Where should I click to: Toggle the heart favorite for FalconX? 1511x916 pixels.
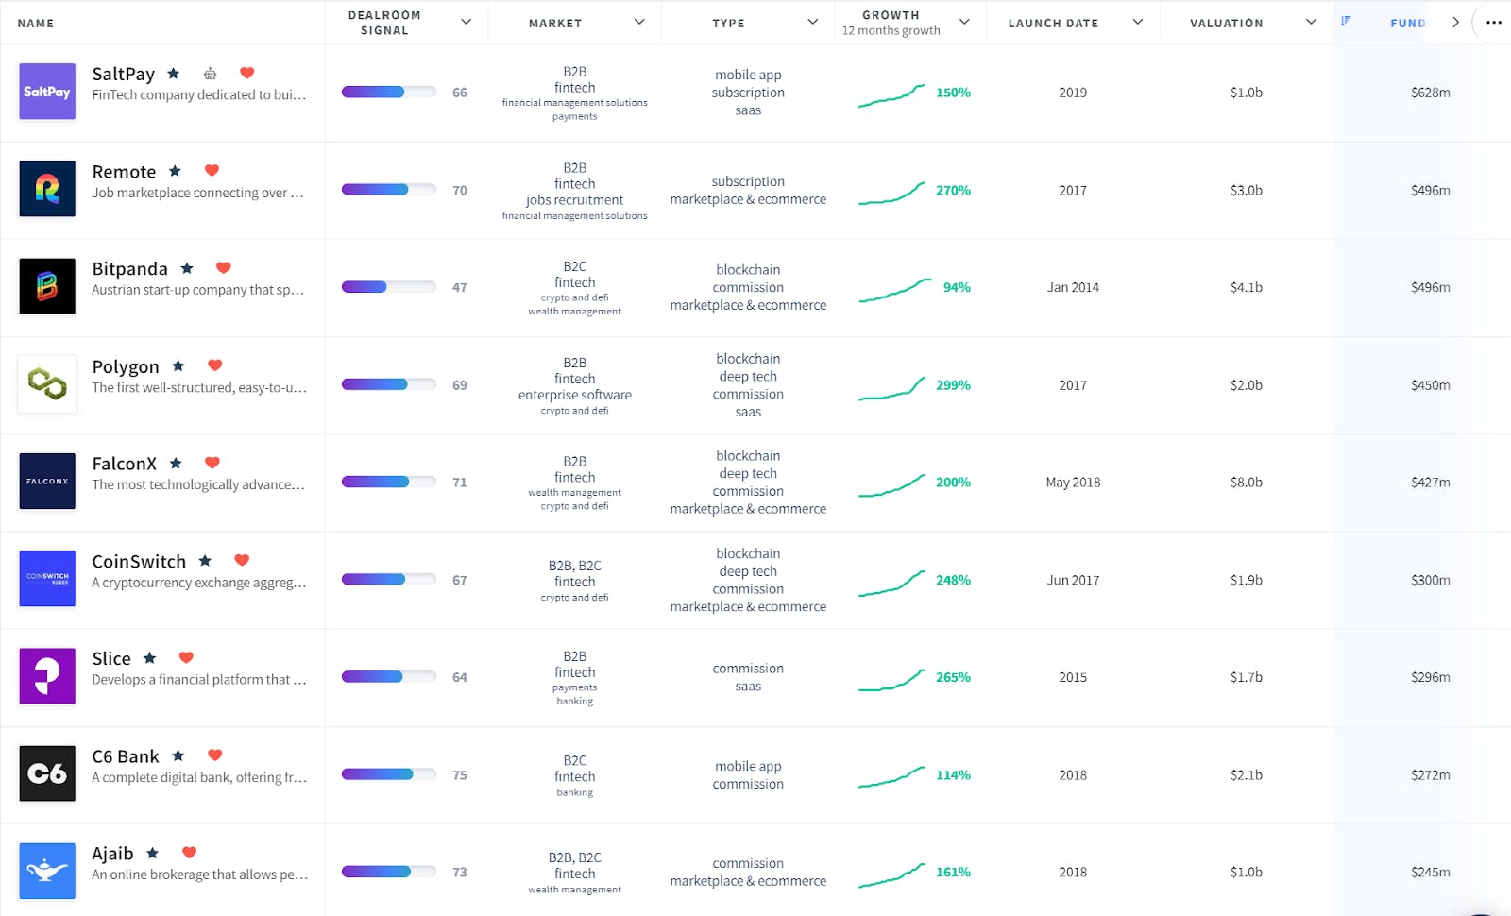pos(212,463)
